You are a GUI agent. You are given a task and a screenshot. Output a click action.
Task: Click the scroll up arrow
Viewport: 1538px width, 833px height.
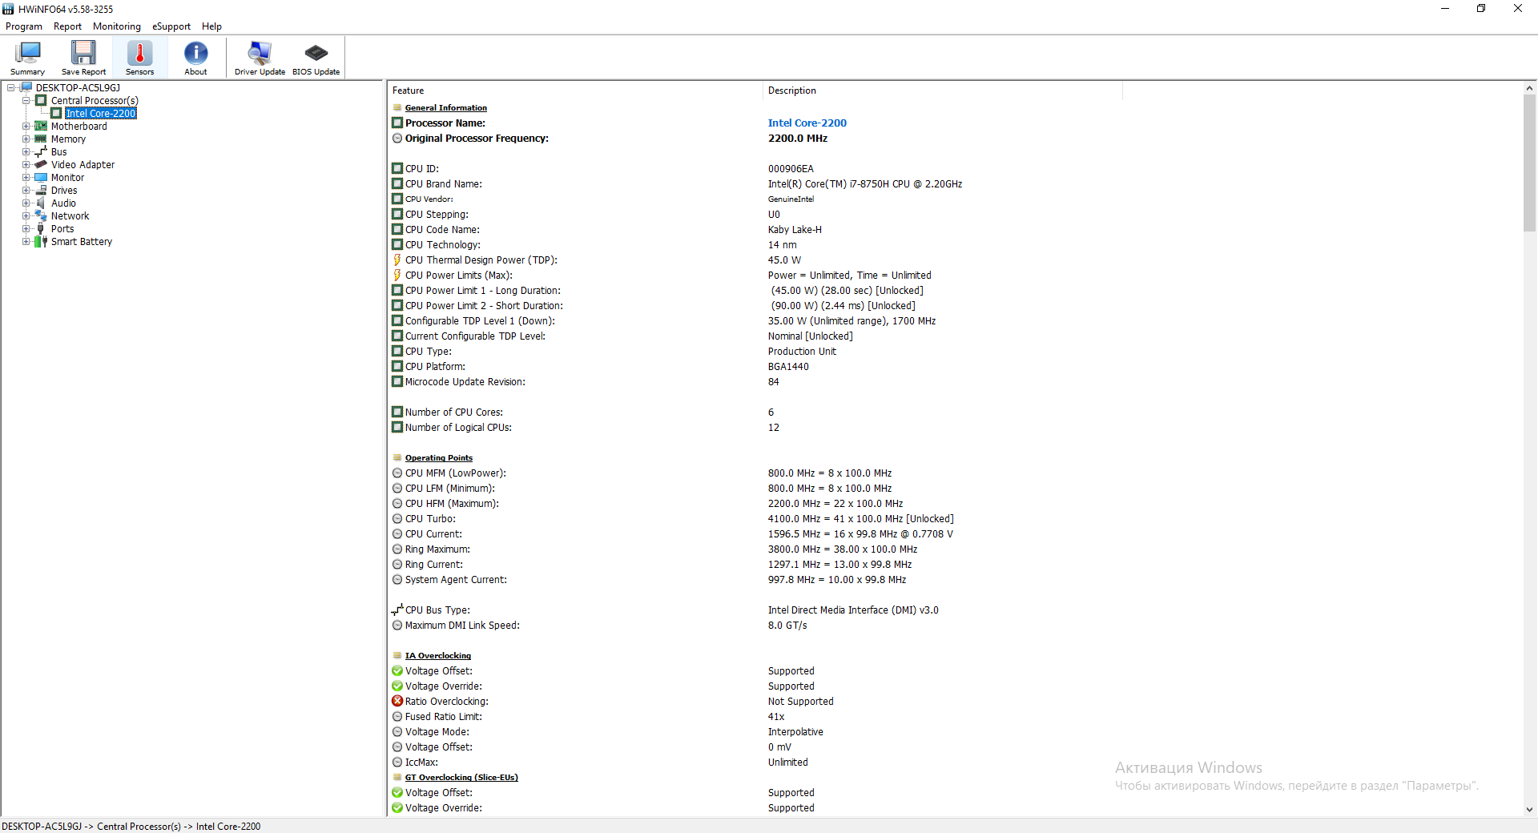[1529, 88]
